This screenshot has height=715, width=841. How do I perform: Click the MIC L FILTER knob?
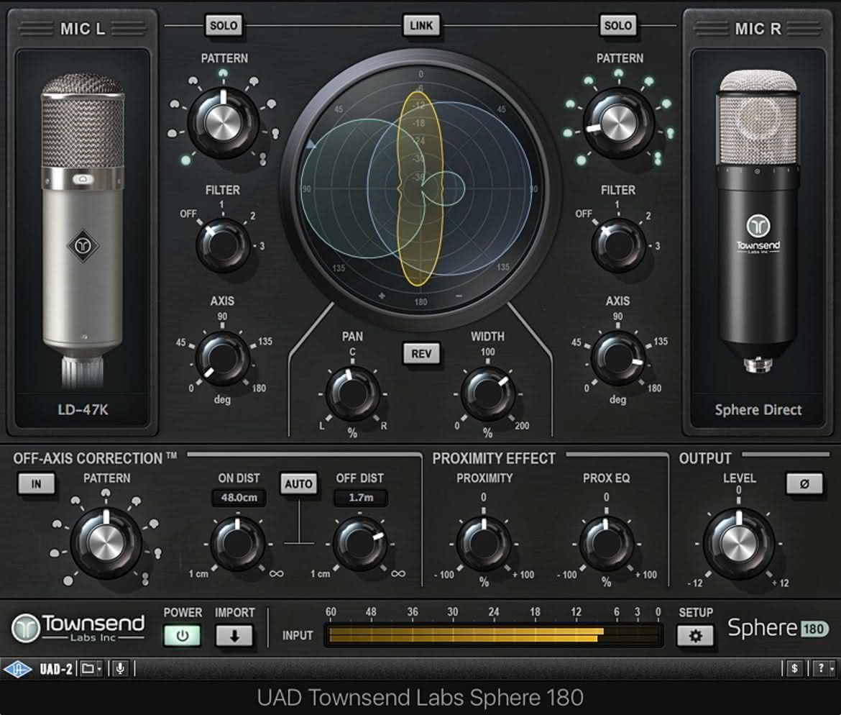click(x=223, y=245)
